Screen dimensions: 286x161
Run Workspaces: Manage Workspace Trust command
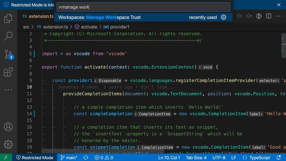pos(143,17)
